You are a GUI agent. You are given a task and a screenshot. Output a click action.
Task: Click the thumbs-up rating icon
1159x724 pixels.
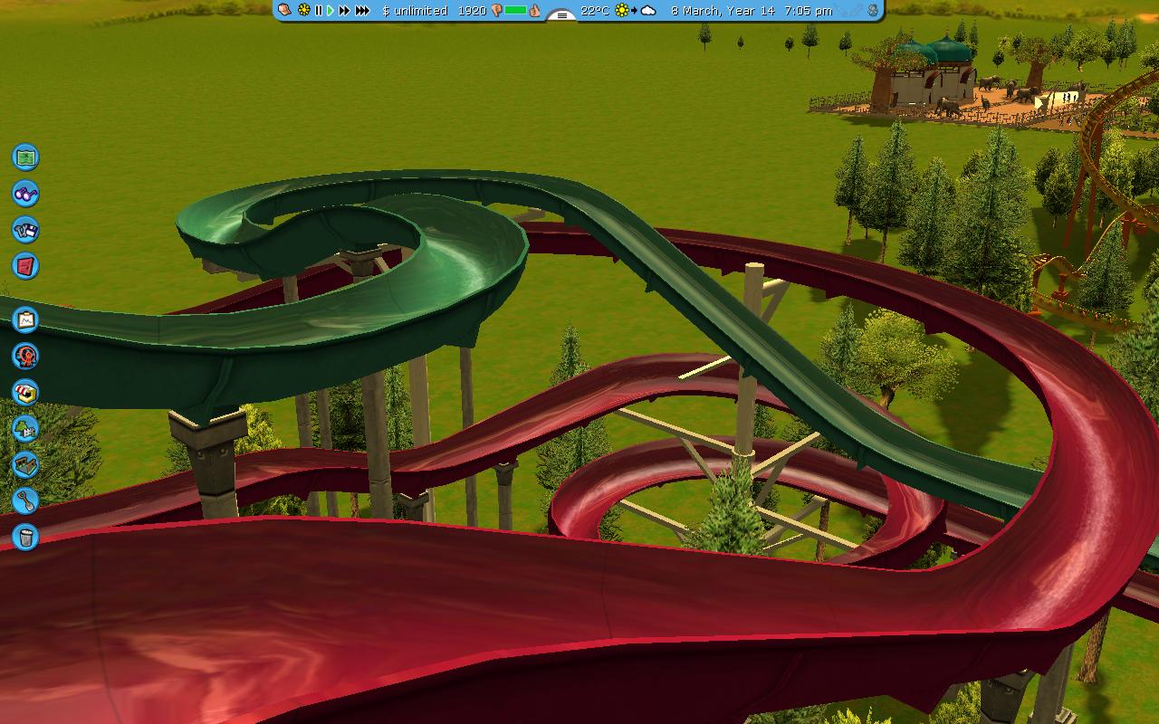coord(535,11)
